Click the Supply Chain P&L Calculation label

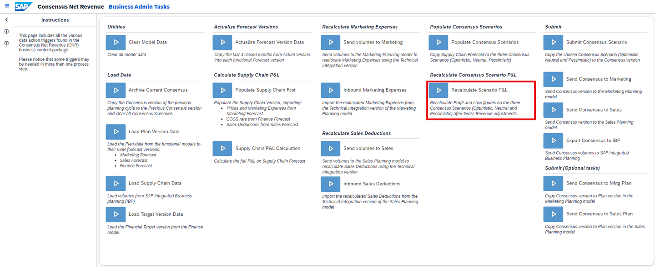(x=268, y=149)
